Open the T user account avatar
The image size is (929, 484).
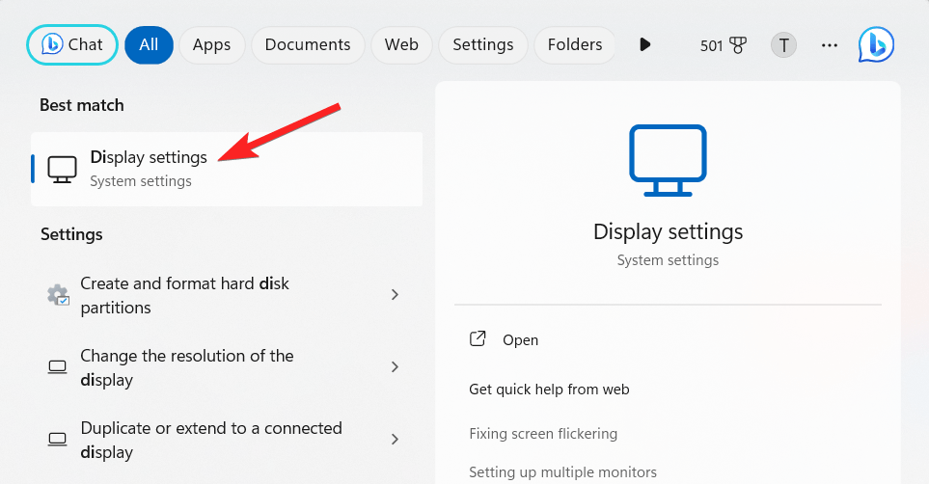783,45
